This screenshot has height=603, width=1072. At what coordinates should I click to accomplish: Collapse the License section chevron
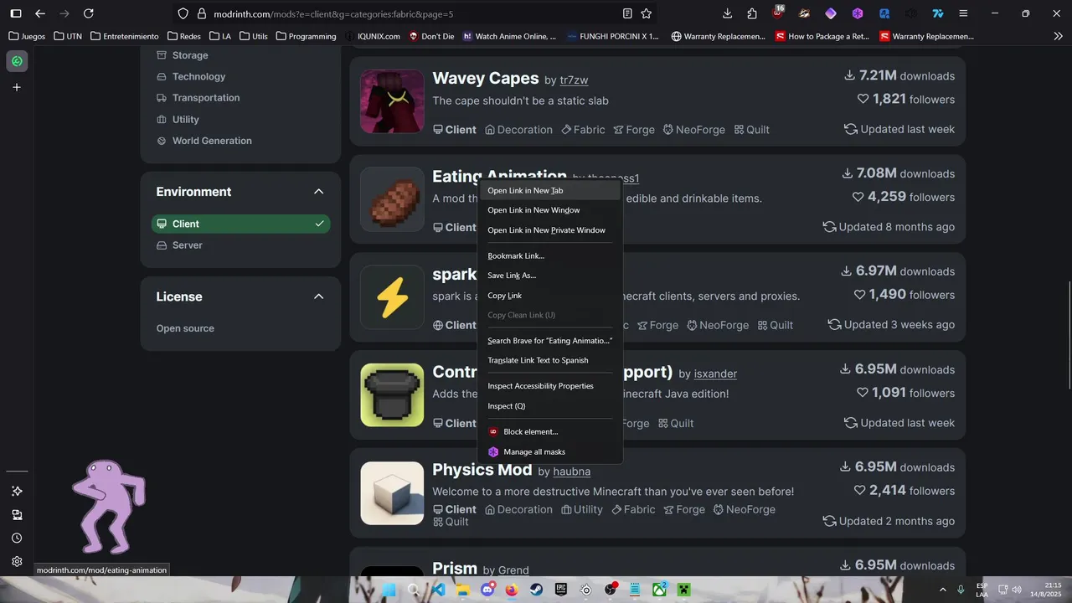click(x=318, y=296)
